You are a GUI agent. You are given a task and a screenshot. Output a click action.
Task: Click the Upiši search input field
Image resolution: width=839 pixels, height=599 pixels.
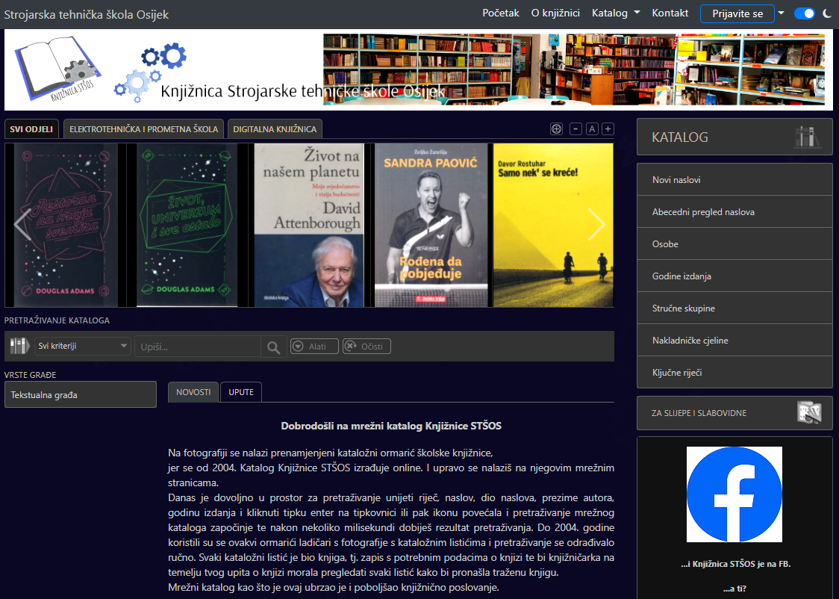click(198, 347)
